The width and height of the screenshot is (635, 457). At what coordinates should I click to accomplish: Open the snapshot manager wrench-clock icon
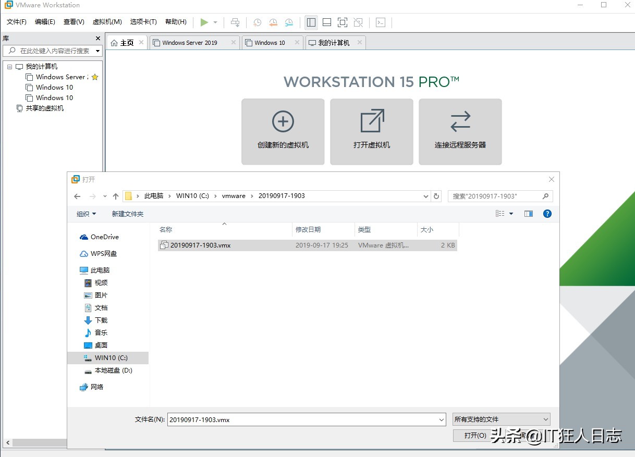[x=289, y=22]
